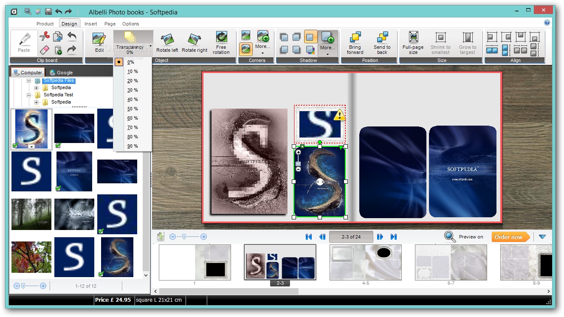This screenshot has width=564, height=317.
Task: Choose 50 % transparency
Action: [133, 109]
